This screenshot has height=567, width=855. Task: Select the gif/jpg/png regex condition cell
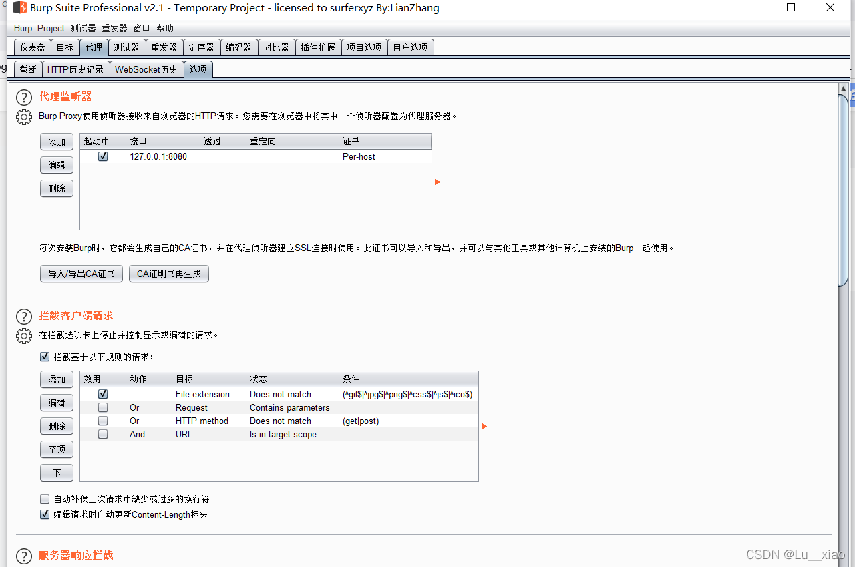[x=407, y=394]
